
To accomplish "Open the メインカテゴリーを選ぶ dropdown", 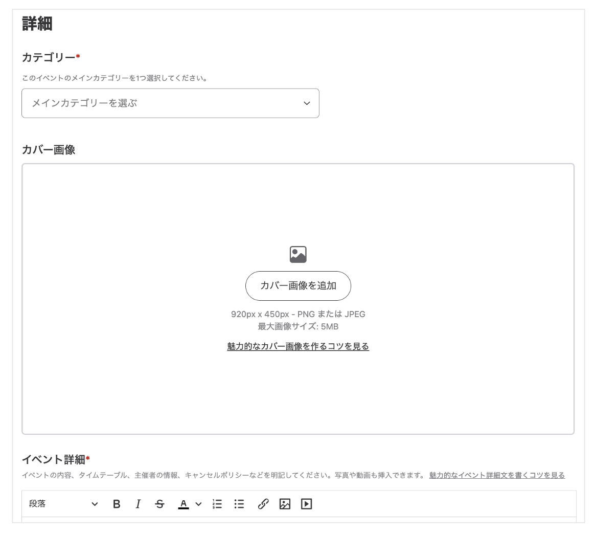I will [170, 103].
